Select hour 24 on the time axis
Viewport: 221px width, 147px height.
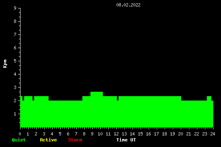click(213, 134)
